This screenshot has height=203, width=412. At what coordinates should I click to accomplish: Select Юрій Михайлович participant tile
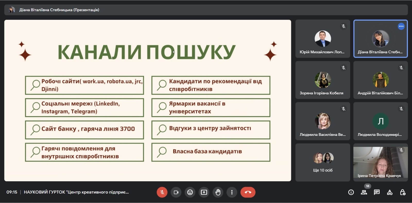[322, 39]
